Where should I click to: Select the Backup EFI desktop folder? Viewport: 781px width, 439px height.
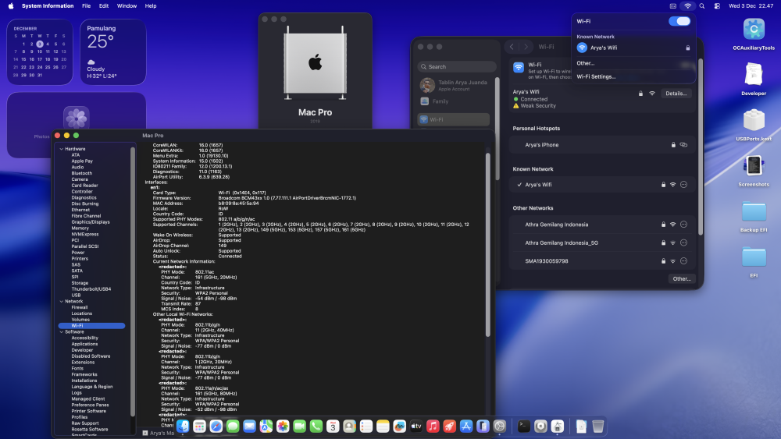754,216
